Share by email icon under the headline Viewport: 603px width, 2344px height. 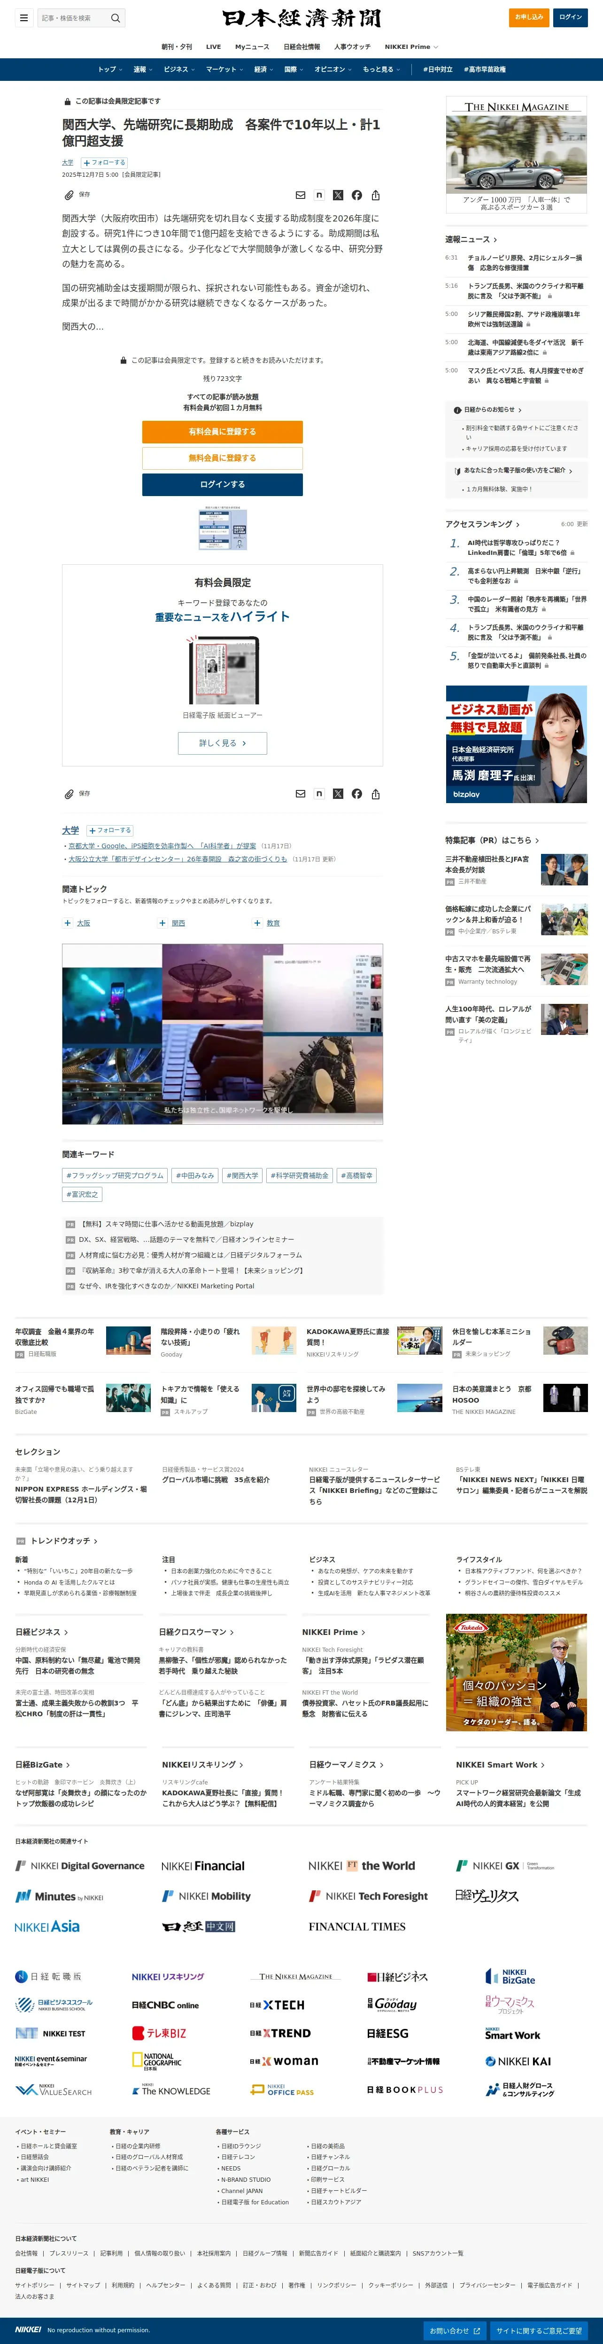pos(301,195)
